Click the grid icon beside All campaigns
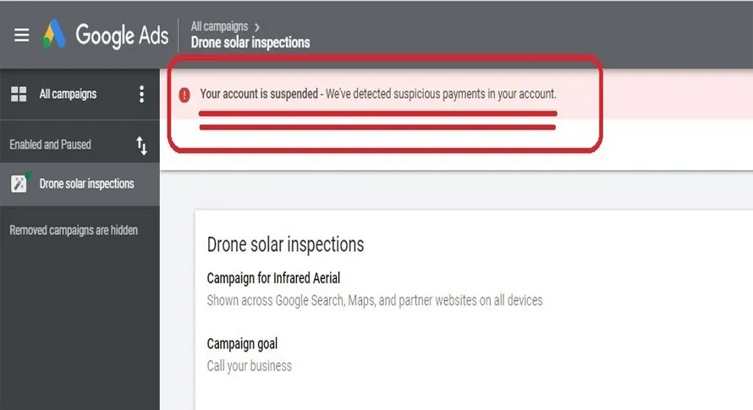 pos(19,94)
